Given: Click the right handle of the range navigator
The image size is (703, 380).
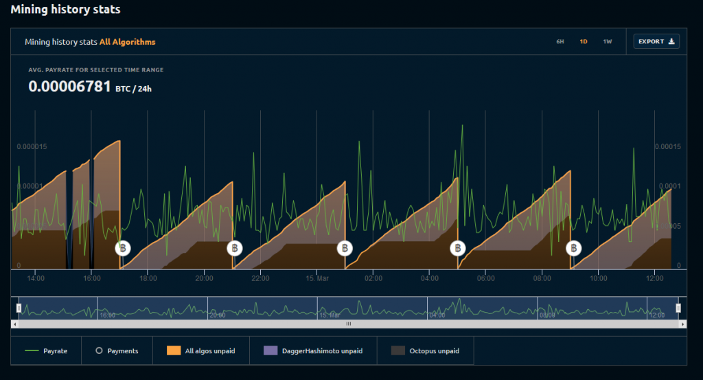Looking at the screenshot, I should [678, 308].
